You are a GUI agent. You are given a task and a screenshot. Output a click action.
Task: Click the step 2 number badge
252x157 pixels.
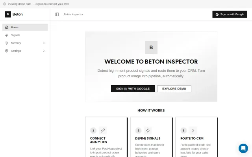[x=138, y=131]
